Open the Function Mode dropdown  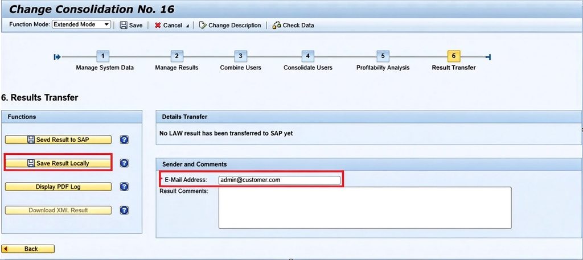point(81,24)
